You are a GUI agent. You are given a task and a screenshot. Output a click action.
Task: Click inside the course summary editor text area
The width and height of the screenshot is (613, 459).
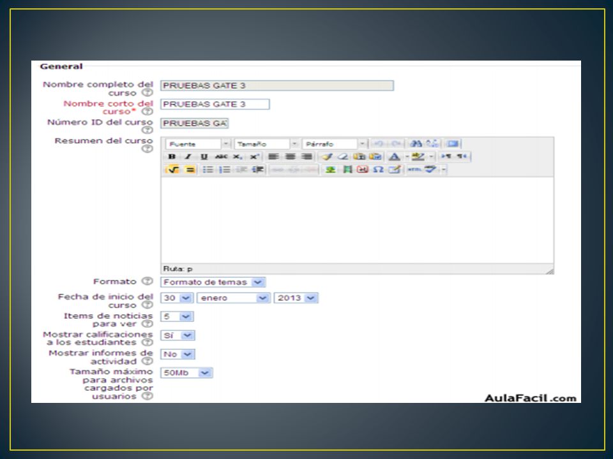click(x=357, y=220)
